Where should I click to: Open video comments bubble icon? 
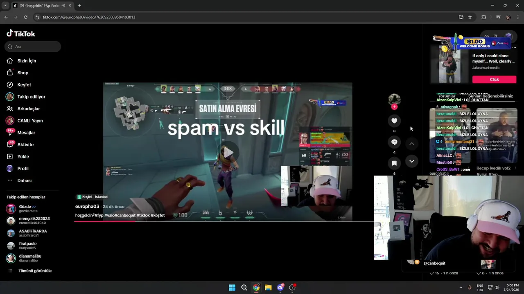tap(394, 142)
